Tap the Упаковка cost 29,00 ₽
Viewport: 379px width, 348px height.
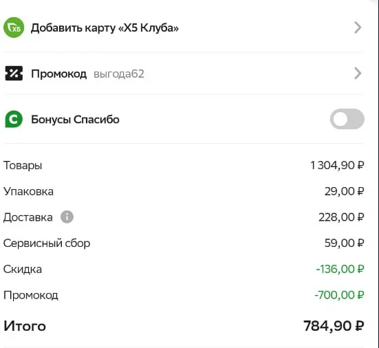pyautogui.click(x=344, y=191)
